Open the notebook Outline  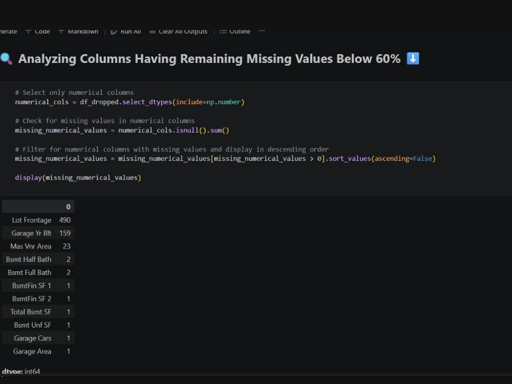235,31
